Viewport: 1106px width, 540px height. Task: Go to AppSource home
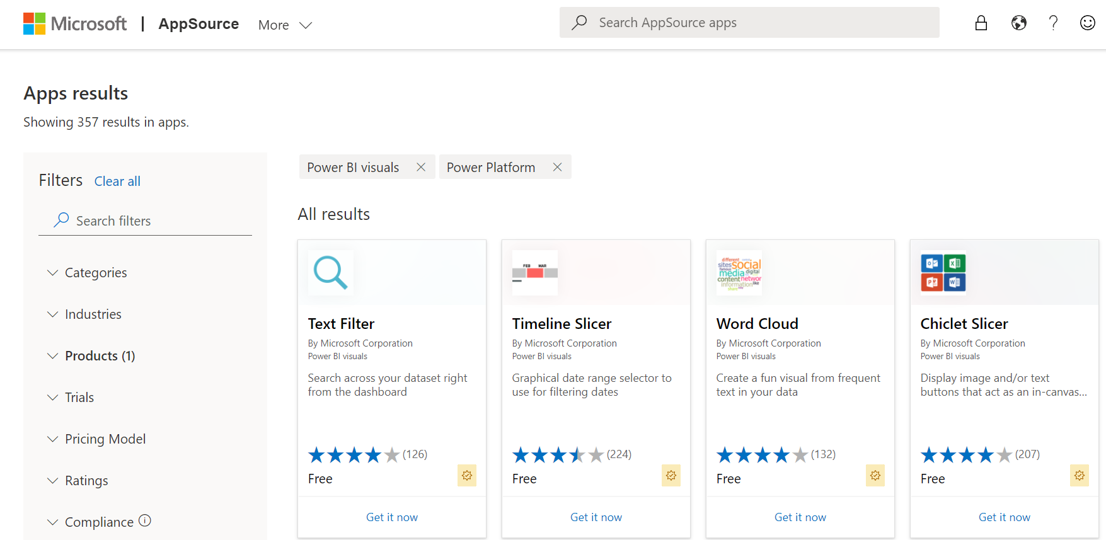pos(199,24)
